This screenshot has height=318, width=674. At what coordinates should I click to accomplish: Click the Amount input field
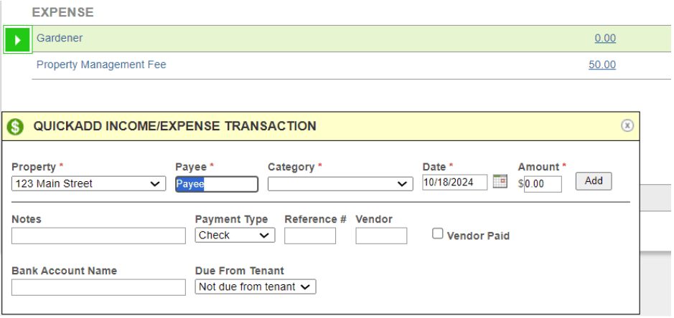click(543, 184)
